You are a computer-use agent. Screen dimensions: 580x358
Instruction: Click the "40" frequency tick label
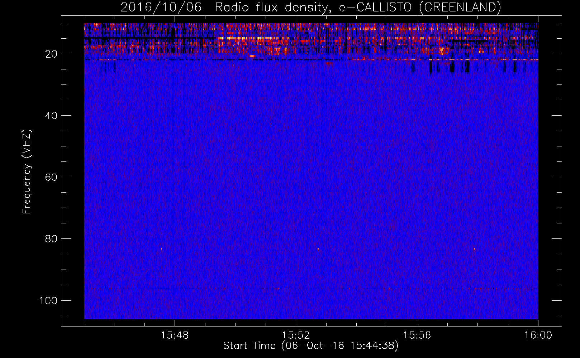tap(51, 116)
